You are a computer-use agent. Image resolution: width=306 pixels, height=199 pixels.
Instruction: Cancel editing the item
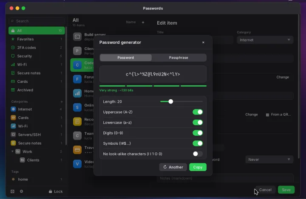point(265,190)
